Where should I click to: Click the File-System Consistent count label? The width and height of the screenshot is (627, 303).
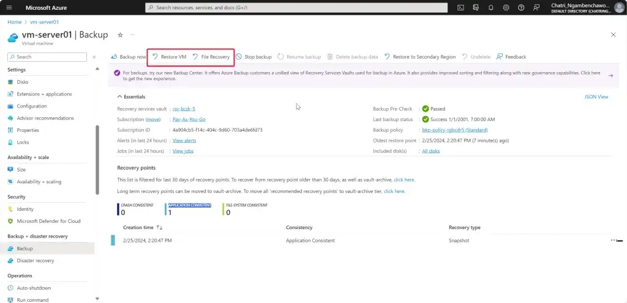pos(247,205)
